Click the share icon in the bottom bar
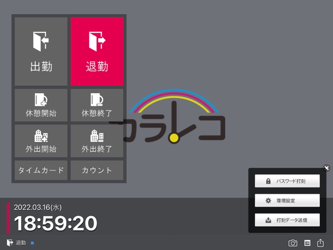Viewport: 333px width, 250px height. coord(320,242)
